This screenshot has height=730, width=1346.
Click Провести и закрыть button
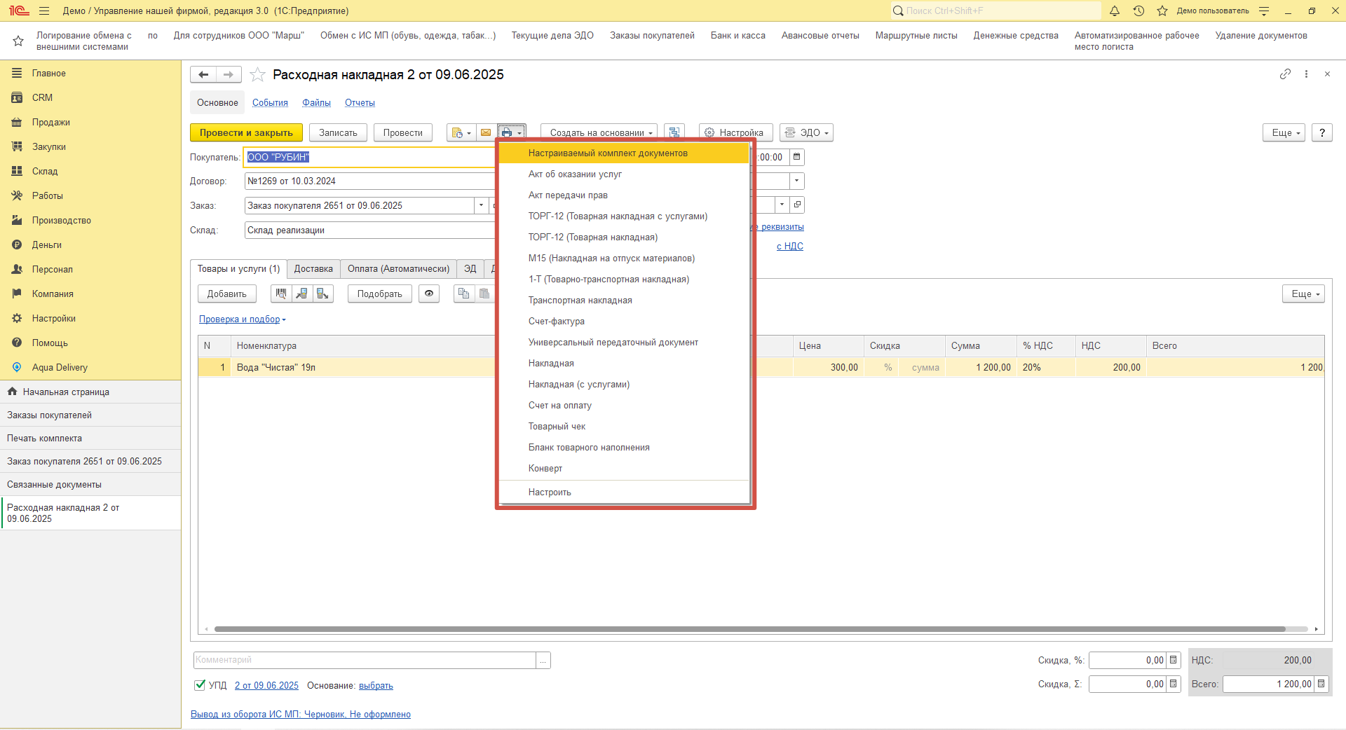point(246,132)
